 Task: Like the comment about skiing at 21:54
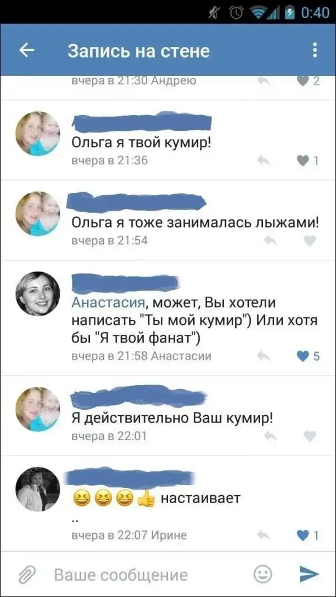310,240
